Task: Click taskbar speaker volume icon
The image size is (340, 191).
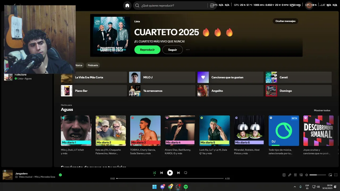Action: point(318,187)
